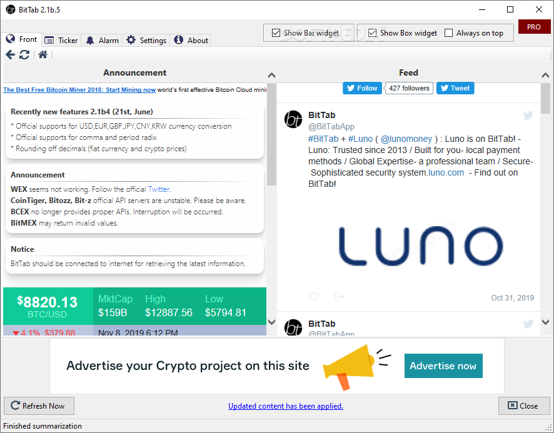Open the Luno logo image
Screen dimensions: 554x433
421,246
